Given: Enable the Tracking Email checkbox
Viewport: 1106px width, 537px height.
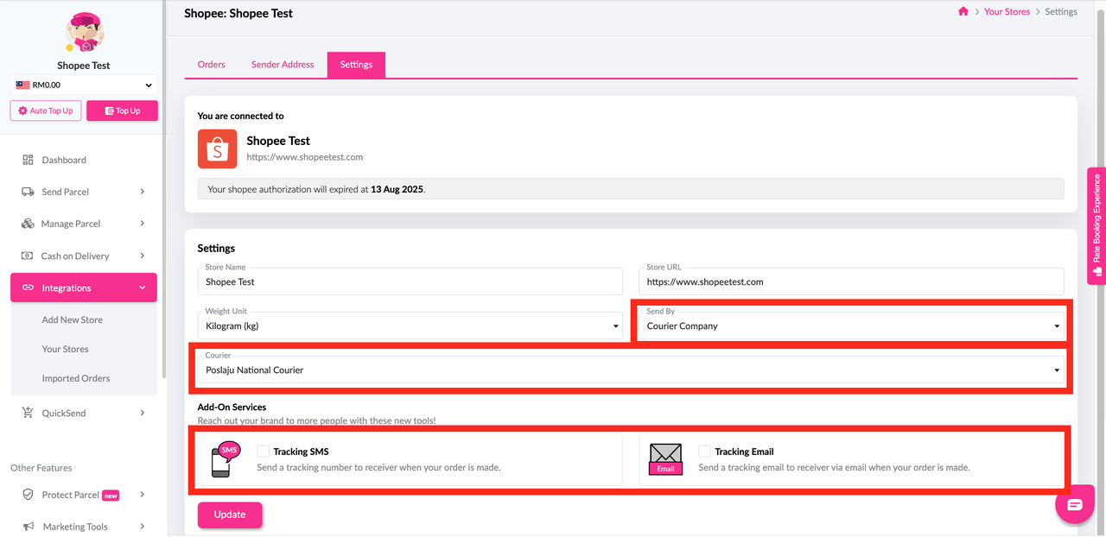Looking at the screenshot, I should pos(704,452).
